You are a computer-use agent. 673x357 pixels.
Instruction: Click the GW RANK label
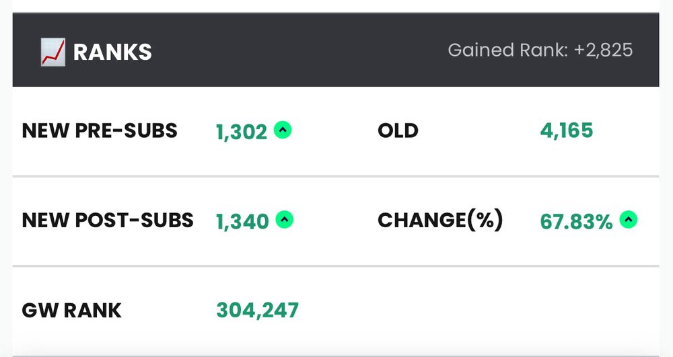72,311
